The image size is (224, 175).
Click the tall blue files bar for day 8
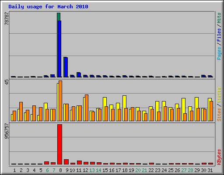pyautogui.click(x=59, y=49)
